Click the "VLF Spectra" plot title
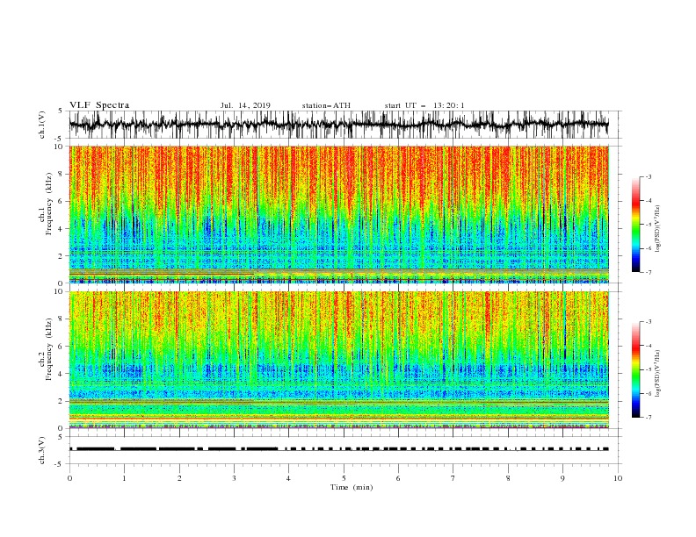Screen dimensions: 696x537 [x=99, y=105]
